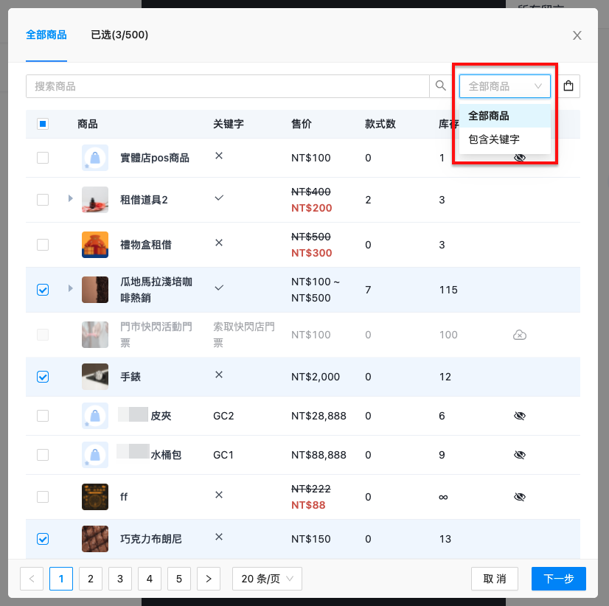Click 巧克力布朗尼 product thumbnail
The height and width of the screenshot is (606, 609).
(x=95, y=539)
